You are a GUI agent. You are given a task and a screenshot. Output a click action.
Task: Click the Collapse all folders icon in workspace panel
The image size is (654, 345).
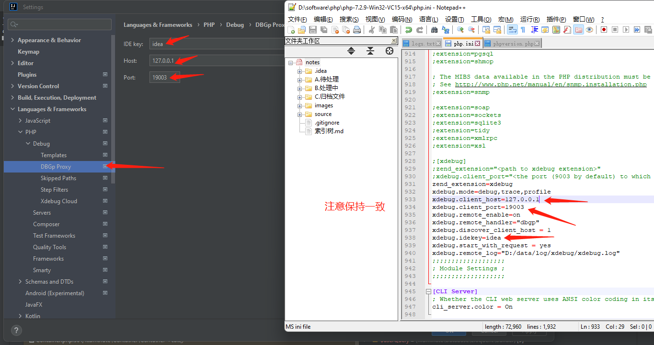tap(370, 51)
